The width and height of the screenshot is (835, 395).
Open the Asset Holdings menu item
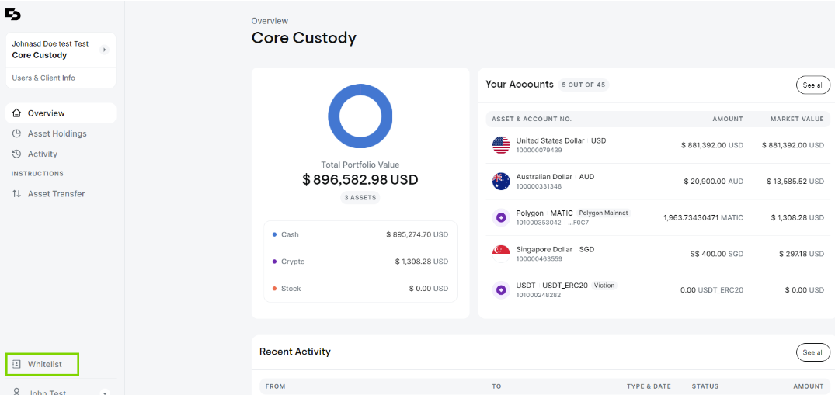[x=57, y=133]
